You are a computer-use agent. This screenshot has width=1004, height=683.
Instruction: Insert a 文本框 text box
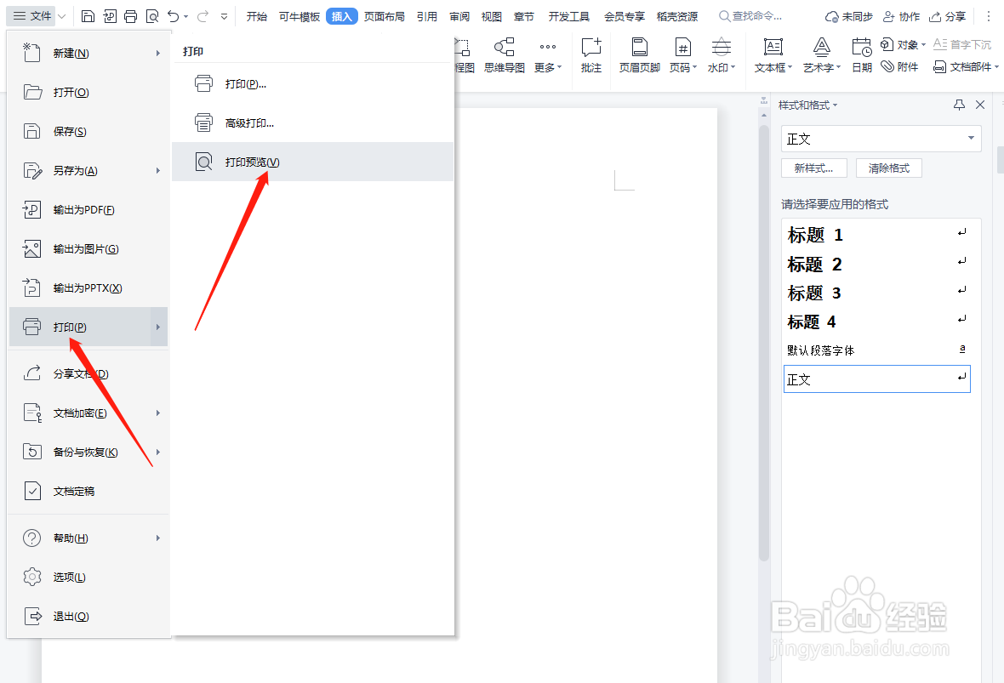click(773, 55)
